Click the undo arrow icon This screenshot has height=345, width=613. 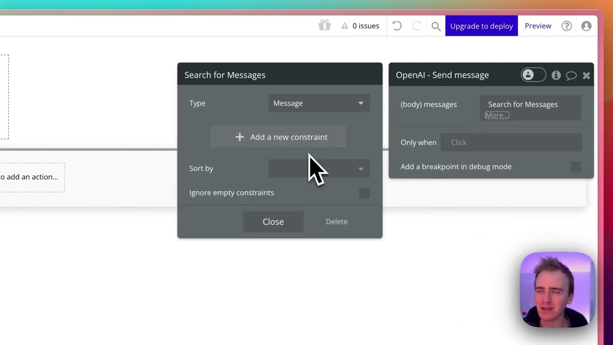point(397,26)
